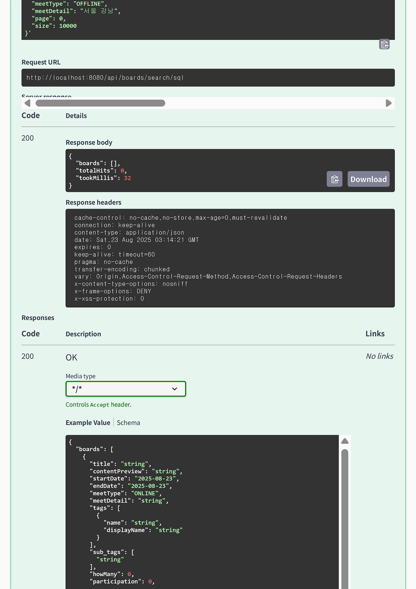Copy the curl command via clipboard icon

(384, 44)
